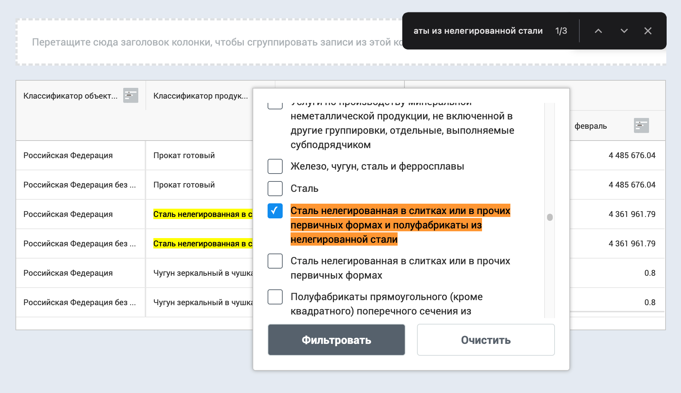
Task: Click the "Очистить" button
Action: [x=486, y=340]
